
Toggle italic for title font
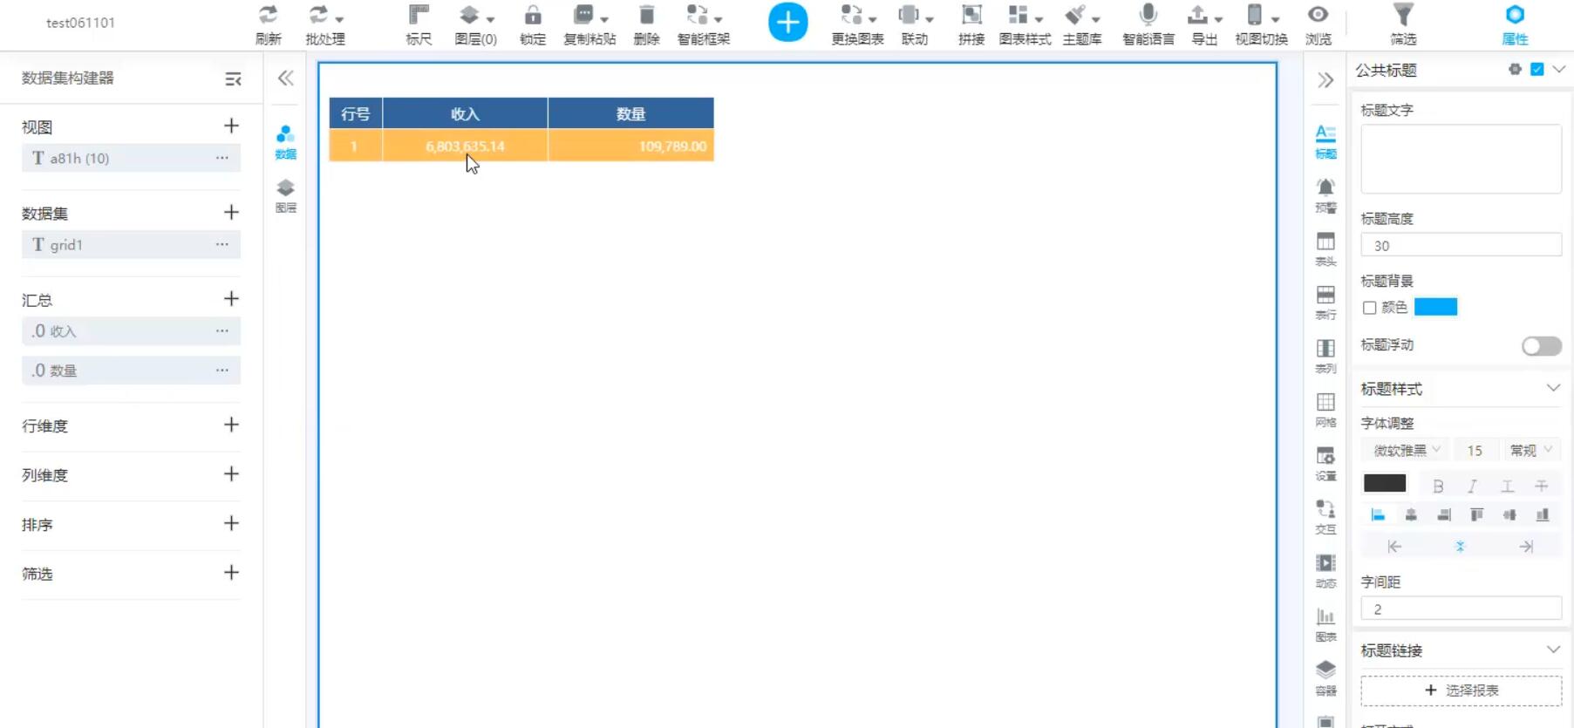point(1472,486)
